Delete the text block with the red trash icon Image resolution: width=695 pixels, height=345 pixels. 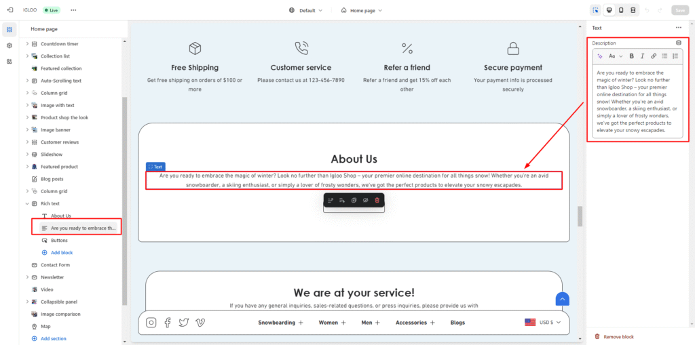(377, 201)
